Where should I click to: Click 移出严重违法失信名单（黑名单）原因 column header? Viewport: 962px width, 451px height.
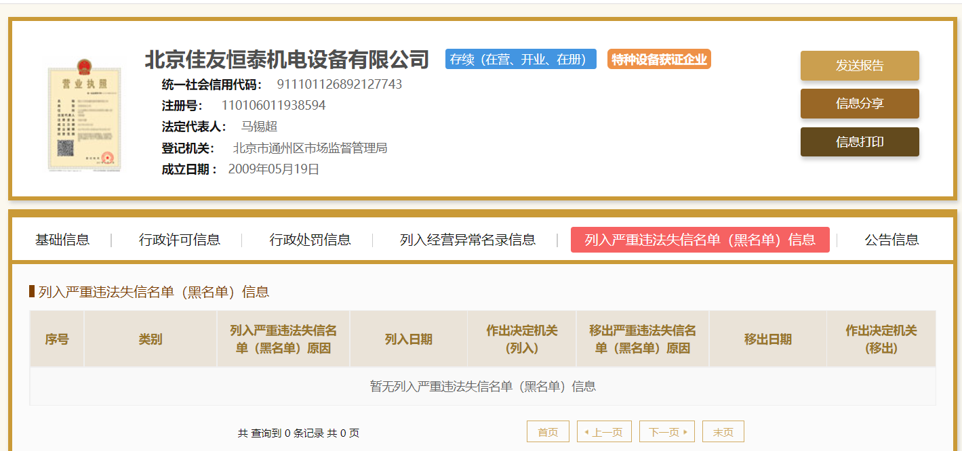coord(643,339)
